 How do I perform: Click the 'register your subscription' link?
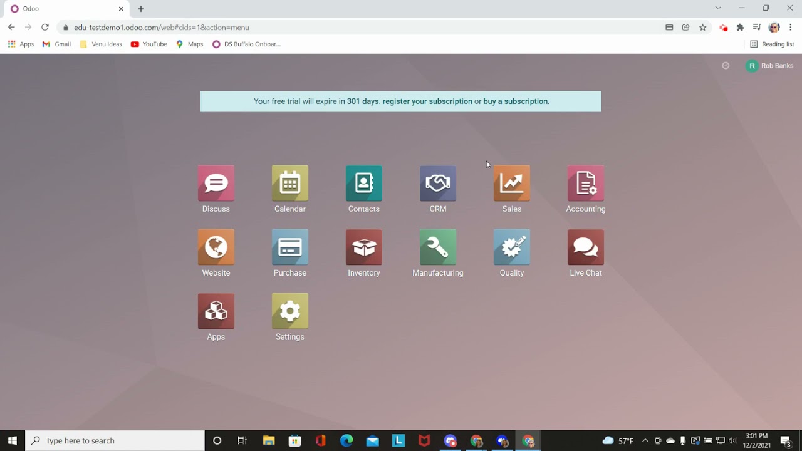427,101
